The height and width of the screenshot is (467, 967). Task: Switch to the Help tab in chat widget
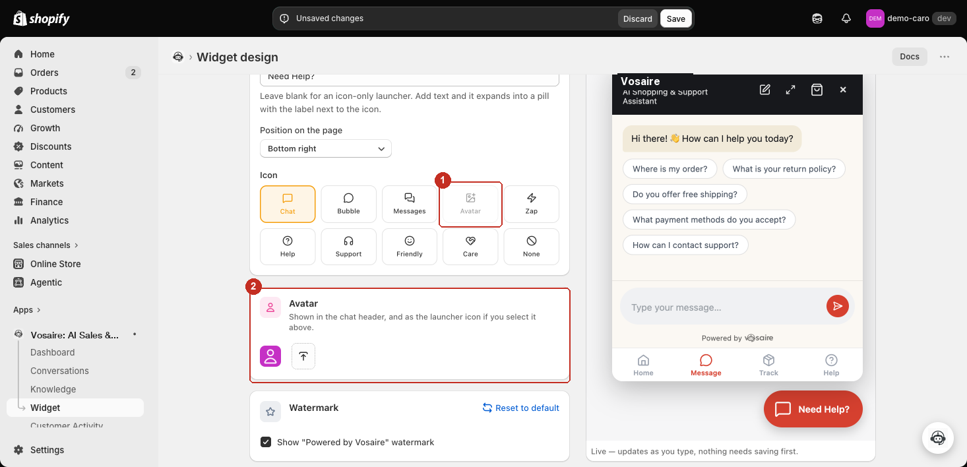point(831,365)
